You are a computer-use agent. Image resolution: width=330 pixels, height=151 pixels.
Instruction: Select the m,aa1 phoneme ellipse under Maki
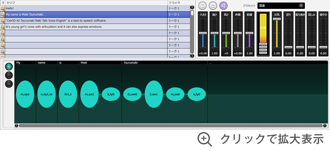(89, 94)
